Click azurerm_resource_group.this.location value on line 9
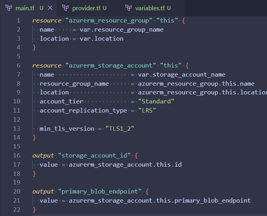This screenshot has width=267, height=216. pyautogui.click(x=202, y=92)
